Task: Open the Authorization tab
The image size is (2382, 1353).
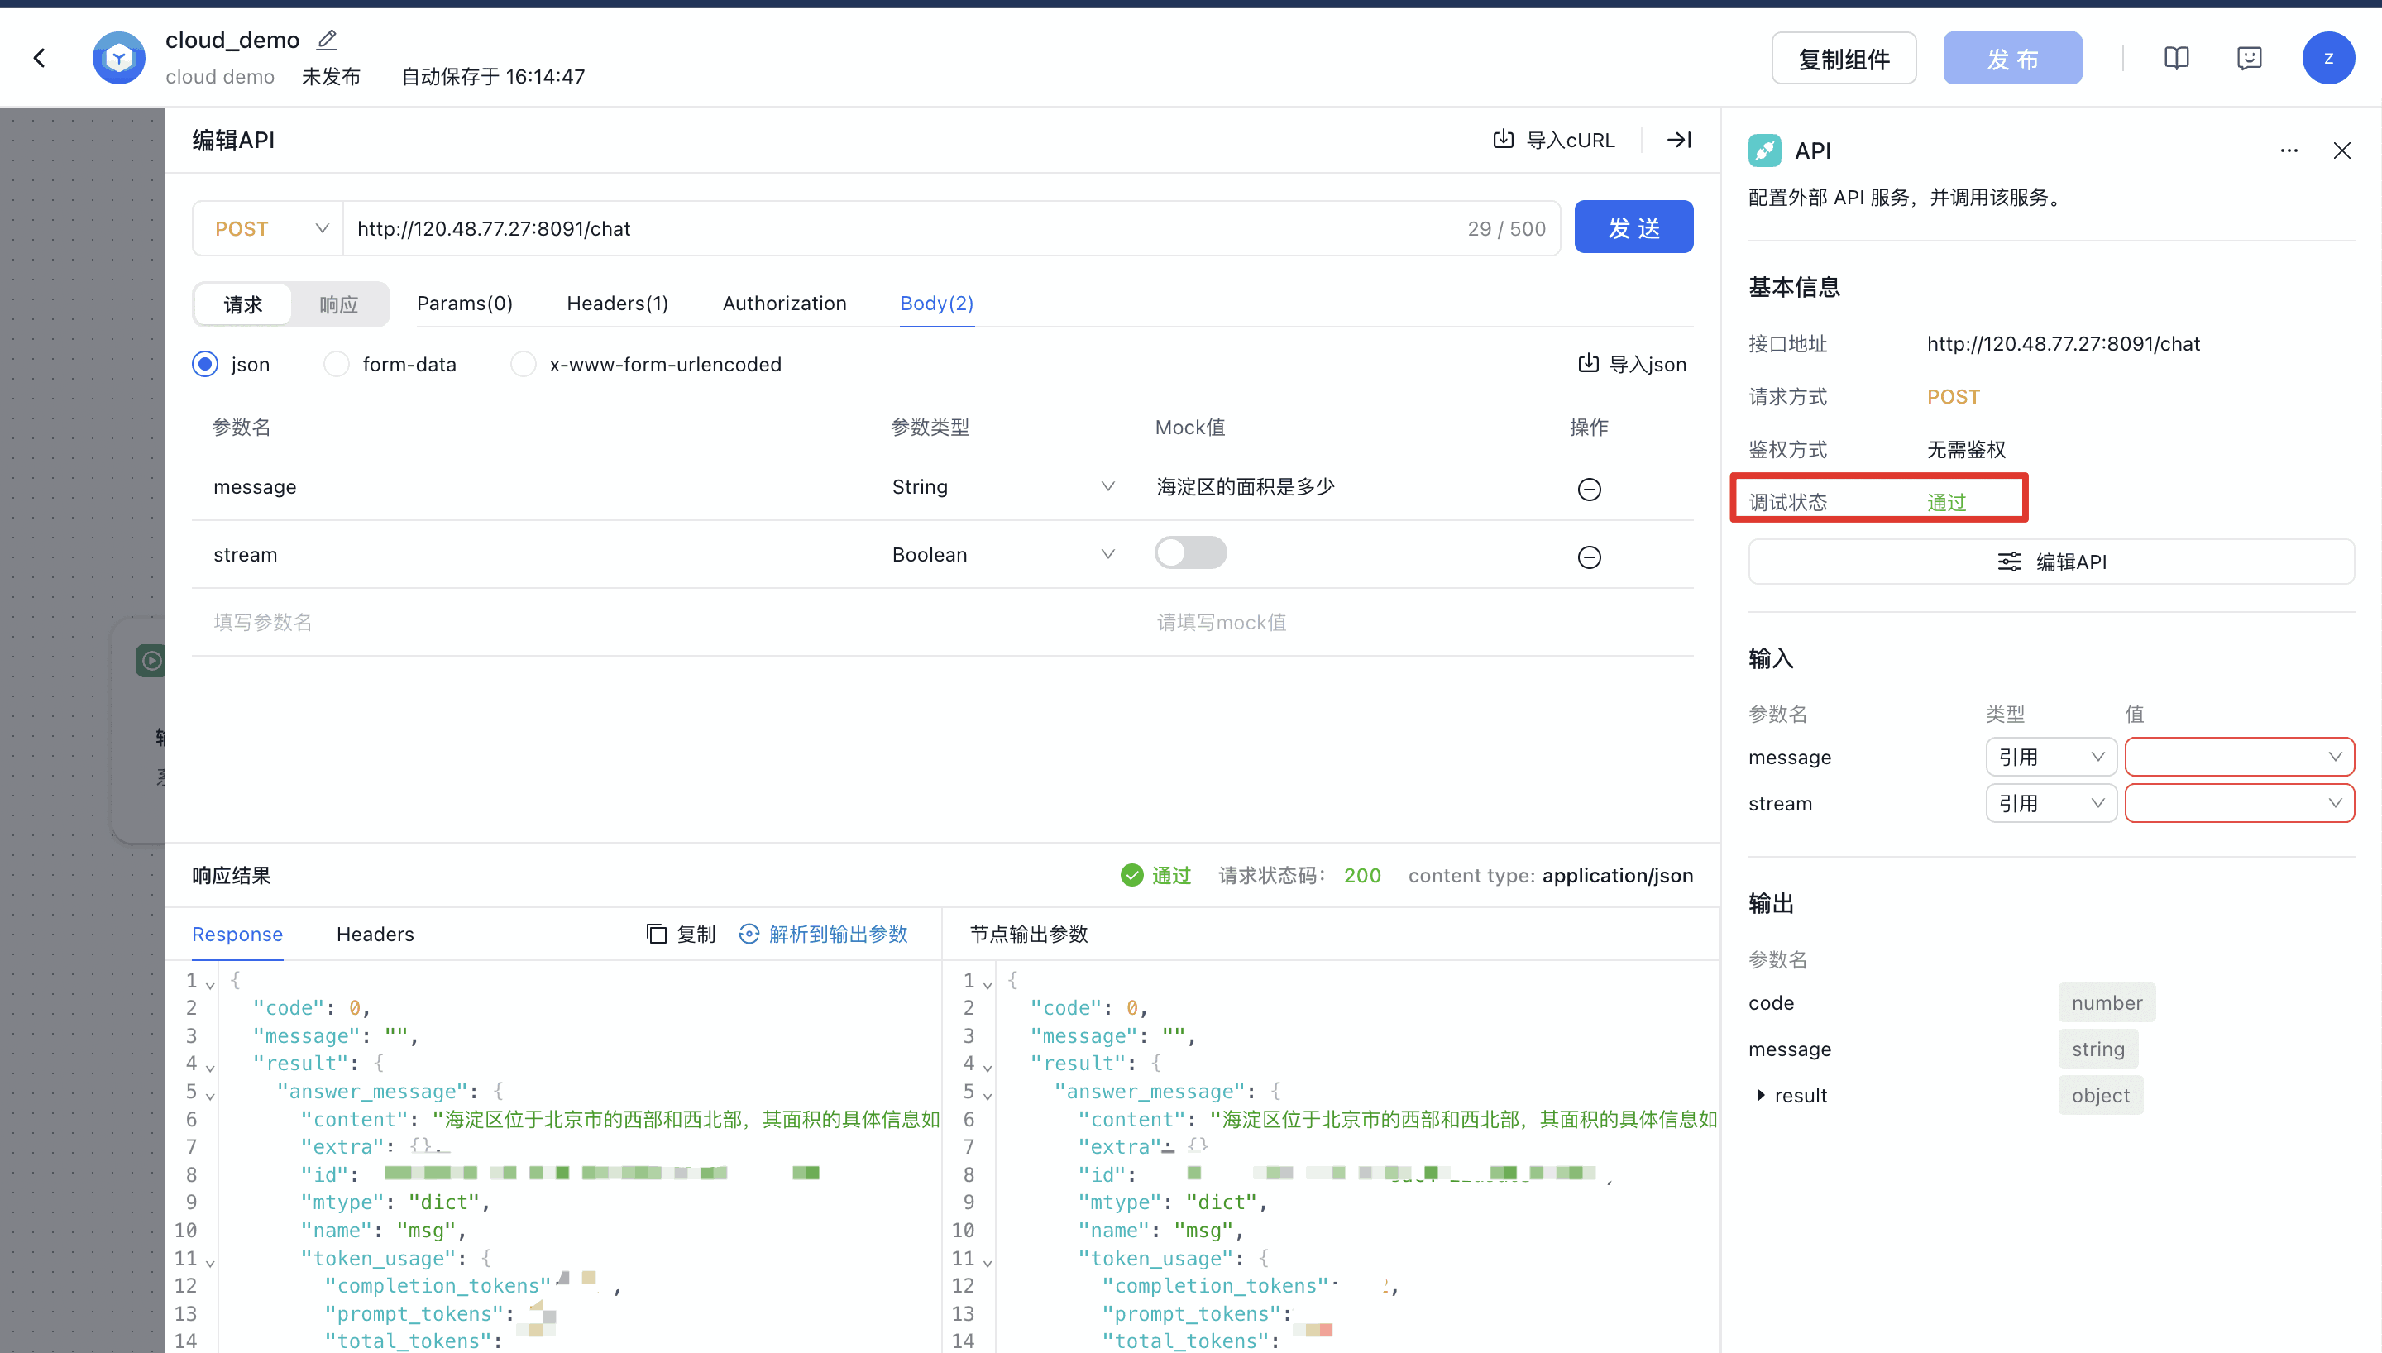Action: [784, 303]
